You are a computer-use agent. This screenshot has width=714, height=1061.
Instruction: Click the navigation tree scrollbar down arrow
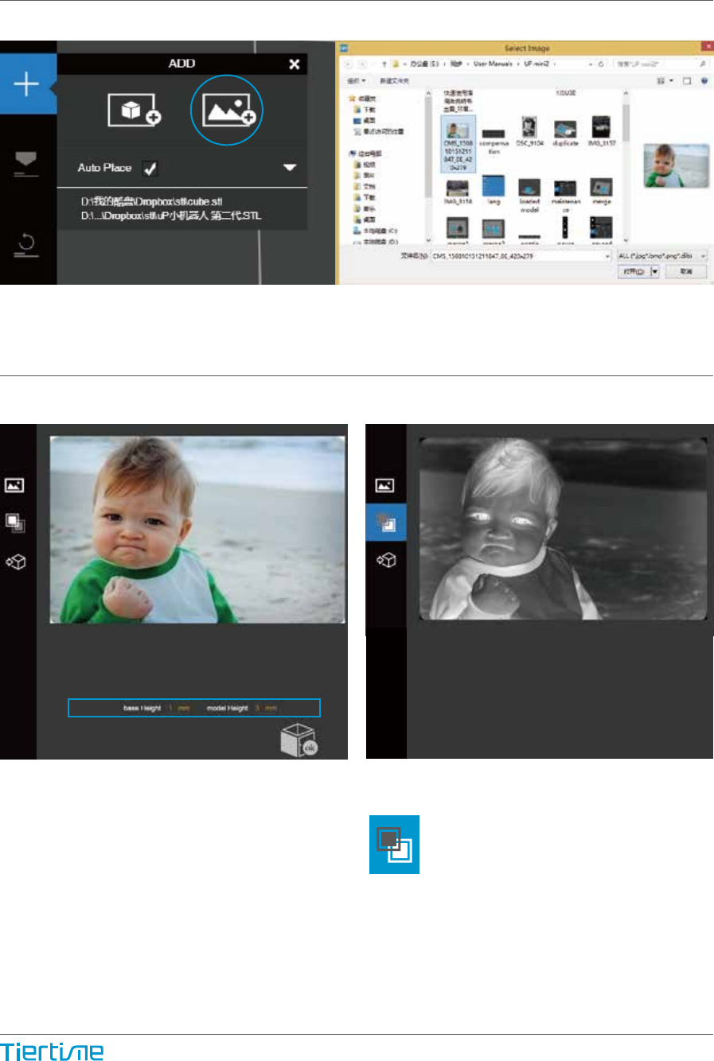coord(431,239)
